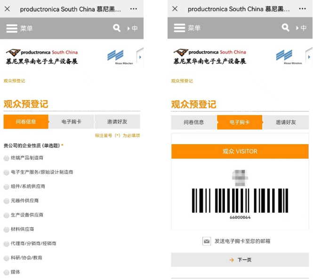Click the page title text on left screen header
This screenshot has height=279, width=313.
pos(71,9)
